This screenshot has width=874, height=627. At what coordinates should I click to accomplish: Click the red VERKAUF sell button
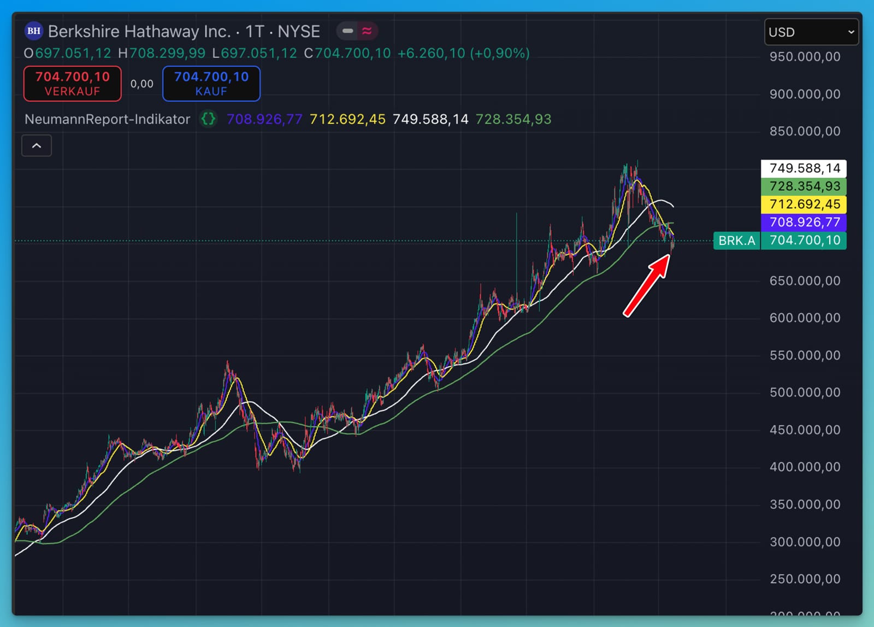coord(73,84)
